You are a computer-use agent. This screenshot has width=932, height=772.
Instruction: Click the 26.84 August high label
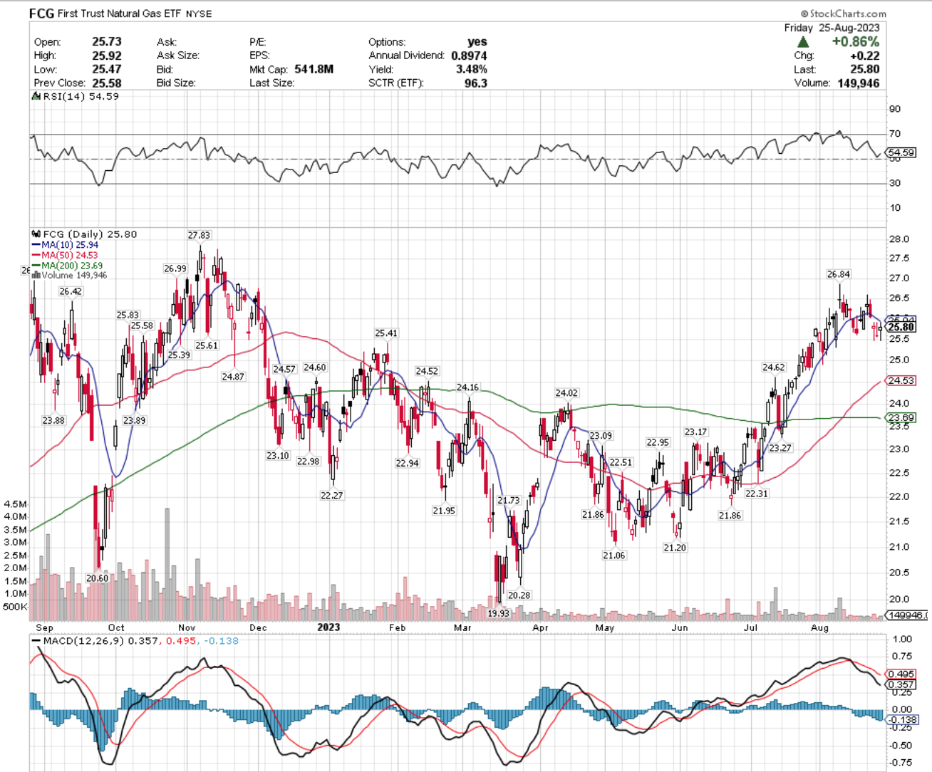(838, 274)
